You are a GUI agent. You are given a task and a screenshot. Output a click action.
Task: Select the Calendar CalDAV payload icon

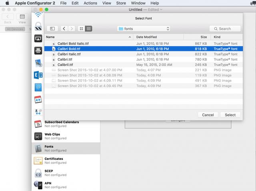tap(38, 99)
